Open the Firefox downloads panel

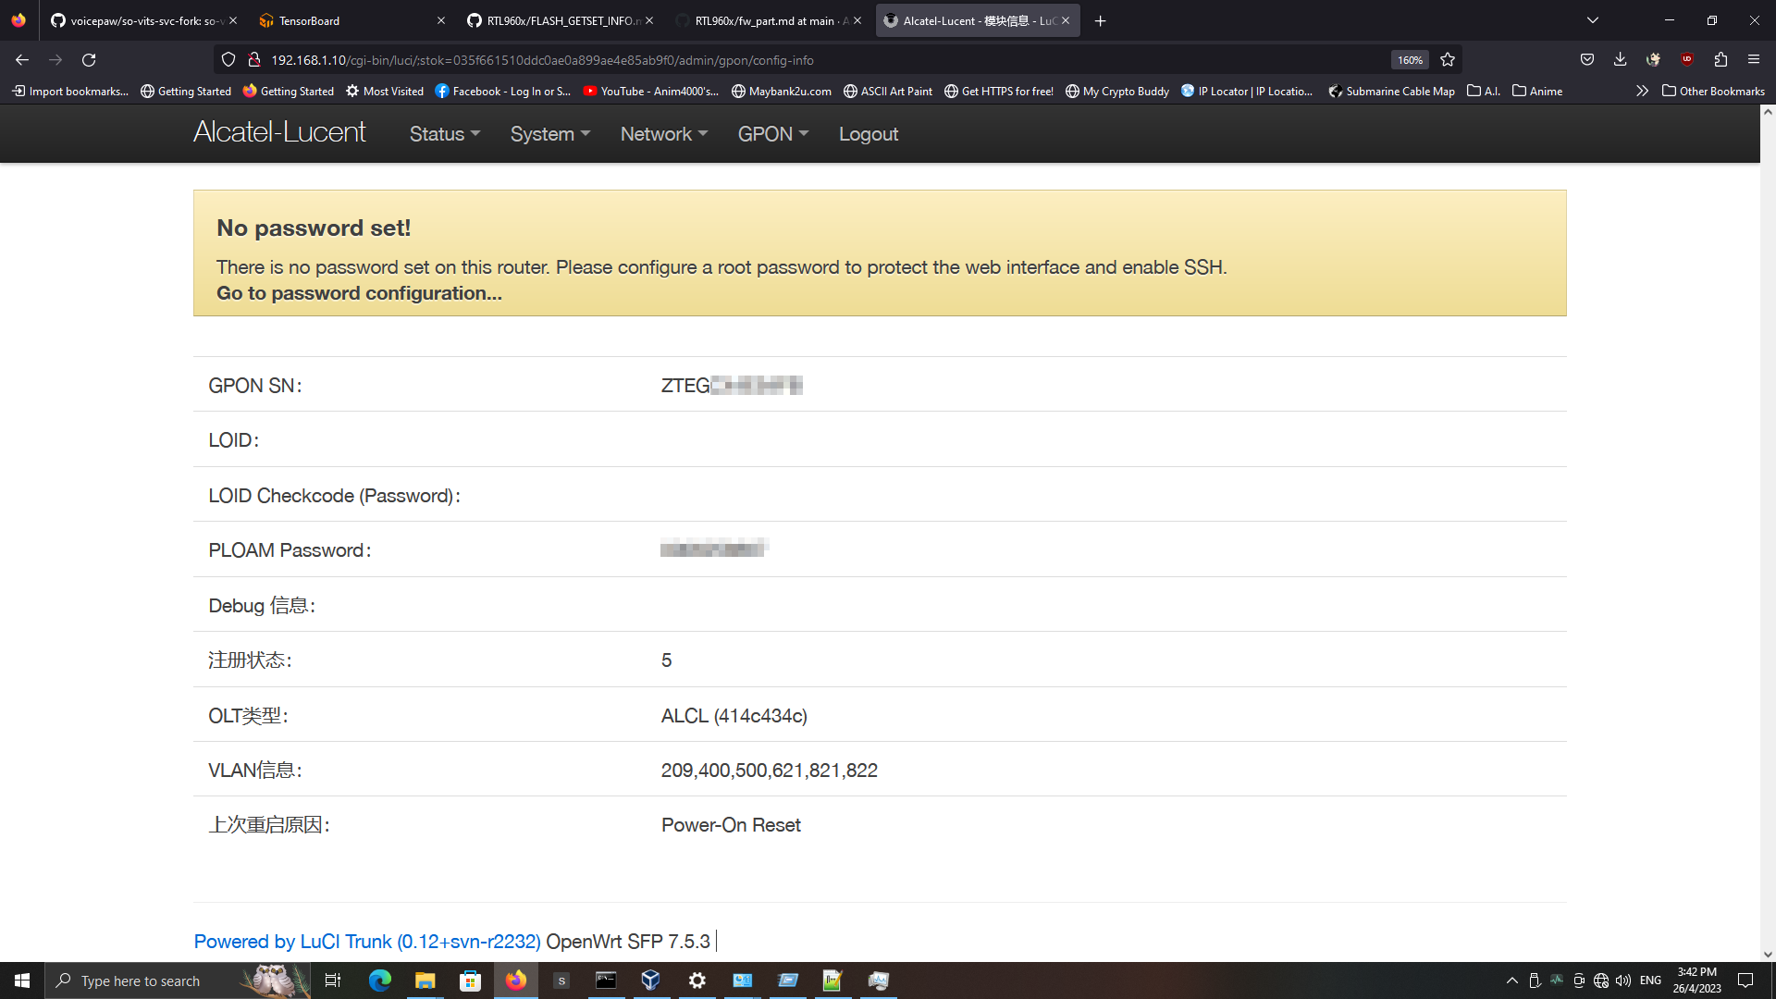click(1620, 60)
